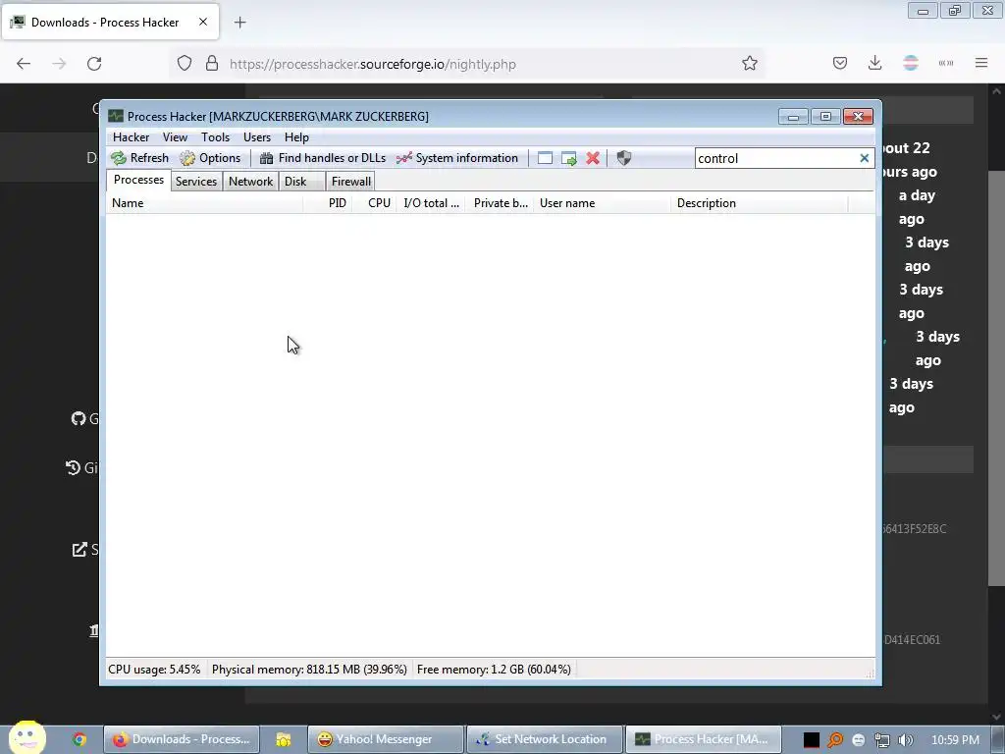
Task: Open the View menu
Action: pos(175,137)
